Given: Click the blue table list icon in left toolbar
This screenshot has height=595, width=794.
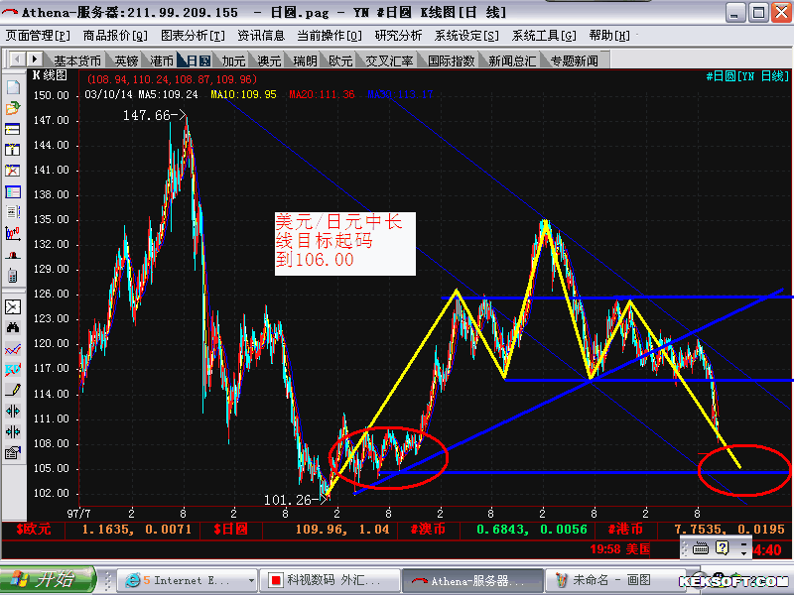Looking at the screenshot, I should 13,191.
